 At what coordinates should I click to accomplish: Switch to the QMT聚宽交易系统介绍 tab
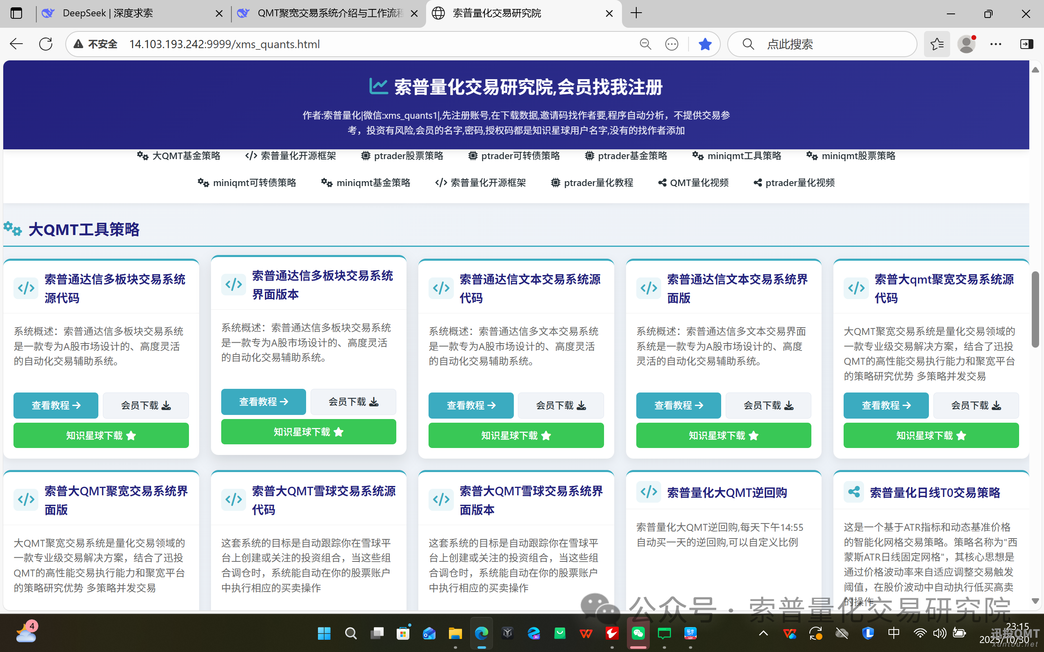click(x=328, y=13)
